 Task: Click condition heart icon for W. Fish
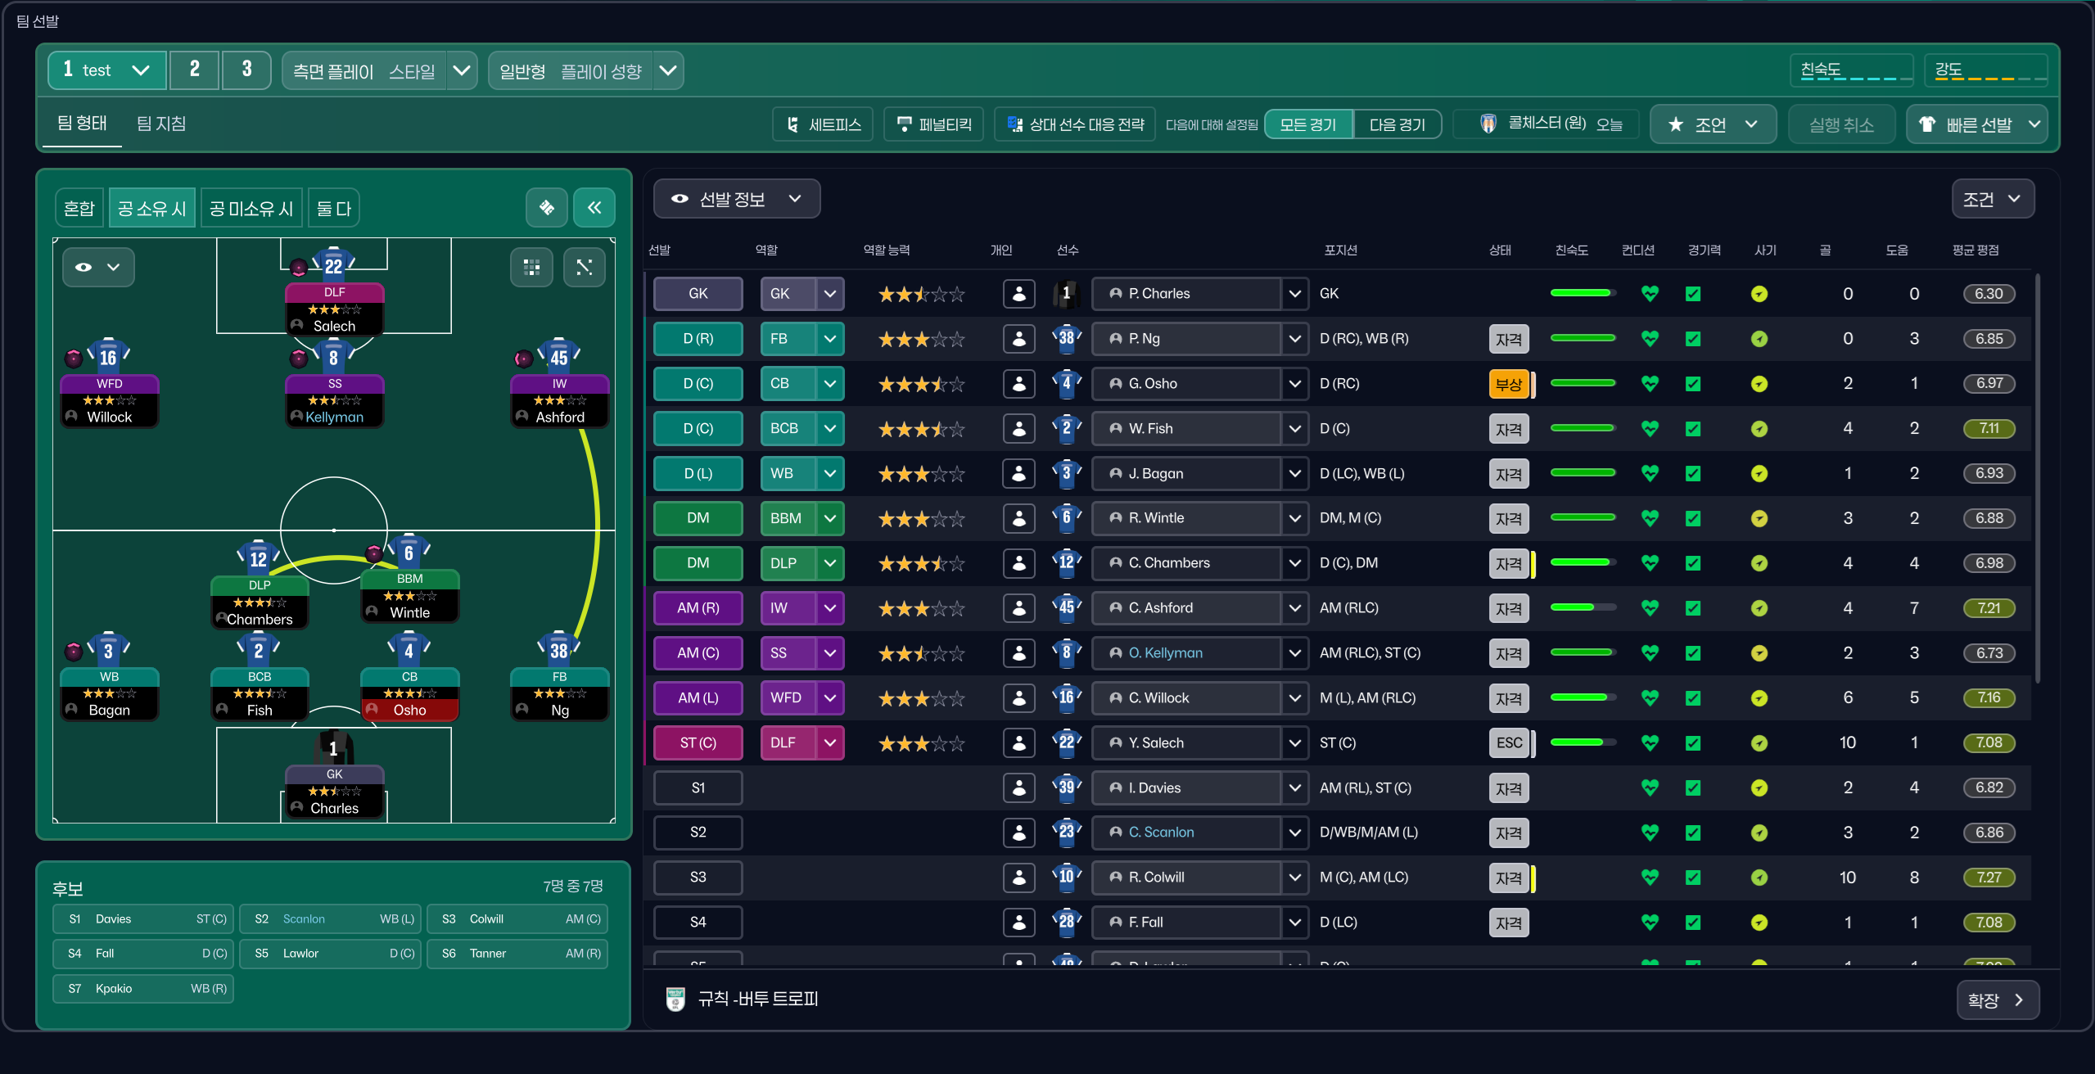click(x=1650, y=428)
